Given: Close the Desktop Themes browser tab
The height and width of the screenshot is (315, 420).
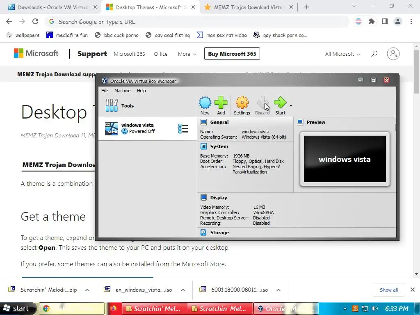Looking at the screenshot, I should [193, 7].
